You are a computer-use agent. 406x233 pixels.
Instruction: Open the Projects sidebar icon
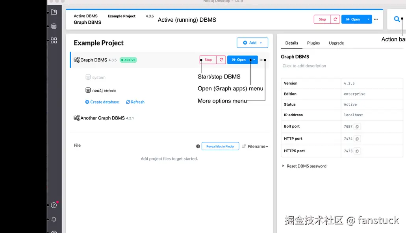54,12
